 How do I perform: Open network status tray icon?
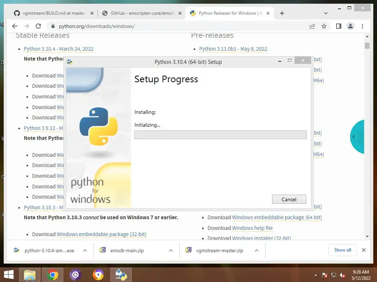click(334, 275)
